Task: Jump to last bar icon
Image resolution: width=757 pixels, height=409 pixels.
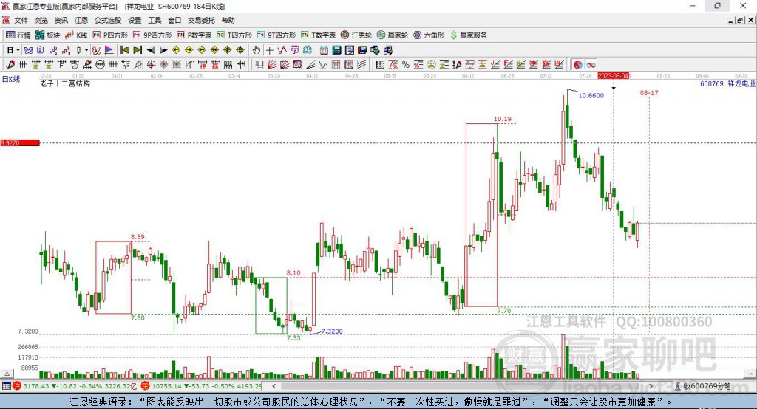Action: [138, 50]
